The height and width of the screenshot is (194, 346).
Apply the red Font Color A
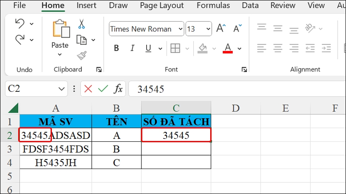coord(227,48)
